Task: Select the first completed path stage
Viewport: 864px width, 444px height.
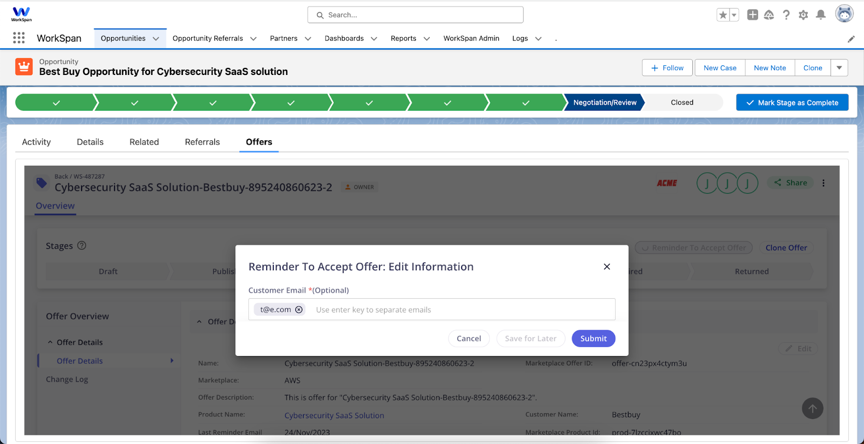Action: 56,103
